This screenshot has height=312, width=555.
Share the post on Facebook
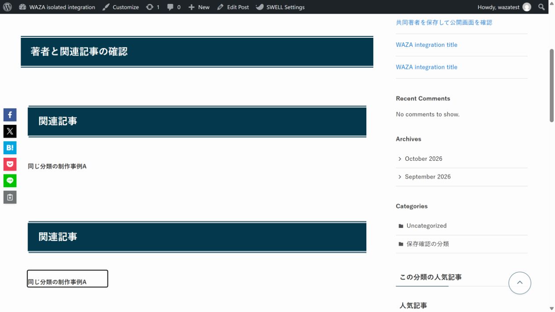(10, 115)
